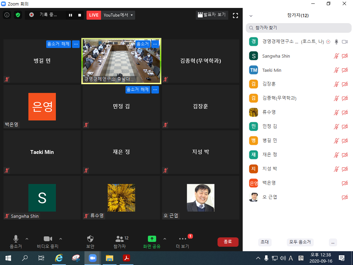This screenshot has width=353, height=265.
Task: Toggle the Participants (참가자) panel
Action: [x=120, y=242]
